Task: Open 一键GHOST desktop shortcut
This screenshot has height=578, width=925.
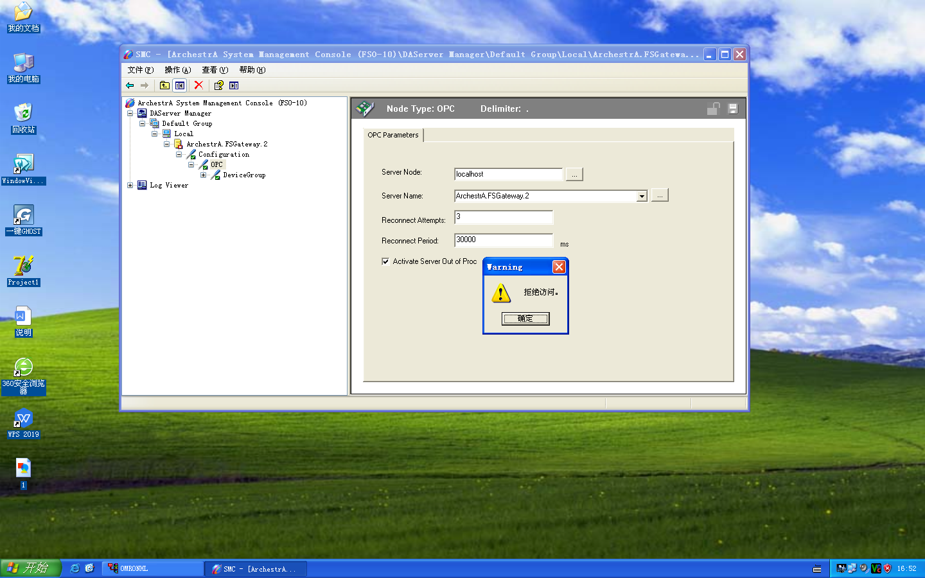Action: (x=24, y=220)
